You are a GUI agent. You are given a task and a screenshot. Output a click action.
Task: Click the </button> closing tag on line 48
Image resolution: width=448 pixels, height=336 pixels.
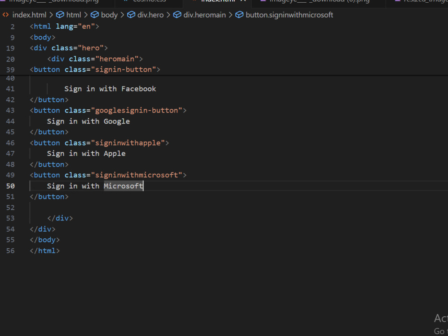coord(49,164)
